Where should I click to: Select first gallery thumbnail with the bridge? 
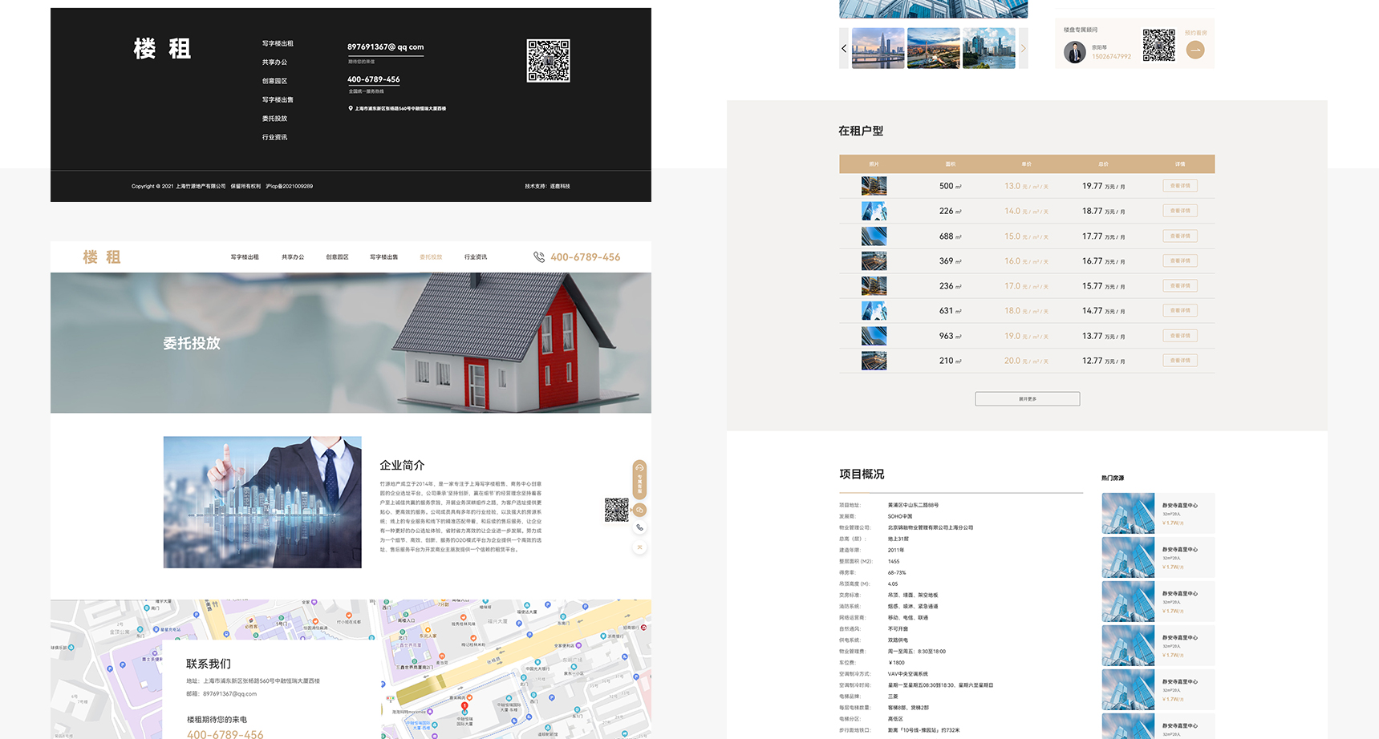click(878, 48)
